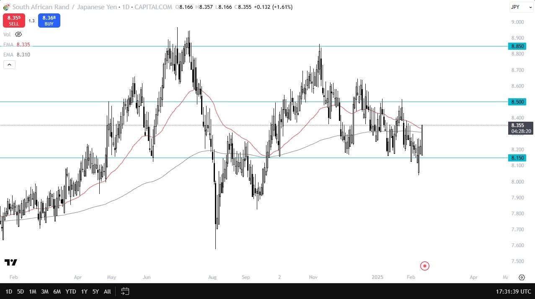Toggle visibility of the Vol indicator

(x=18, y=34)
